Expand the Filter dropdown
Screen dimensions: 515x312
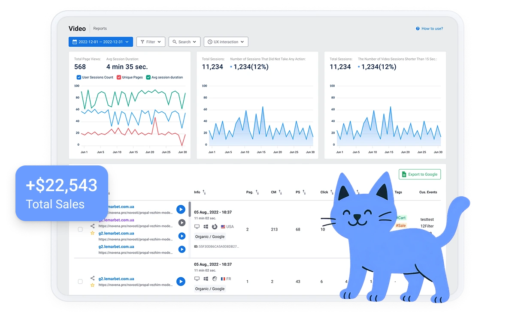point(151,42)
